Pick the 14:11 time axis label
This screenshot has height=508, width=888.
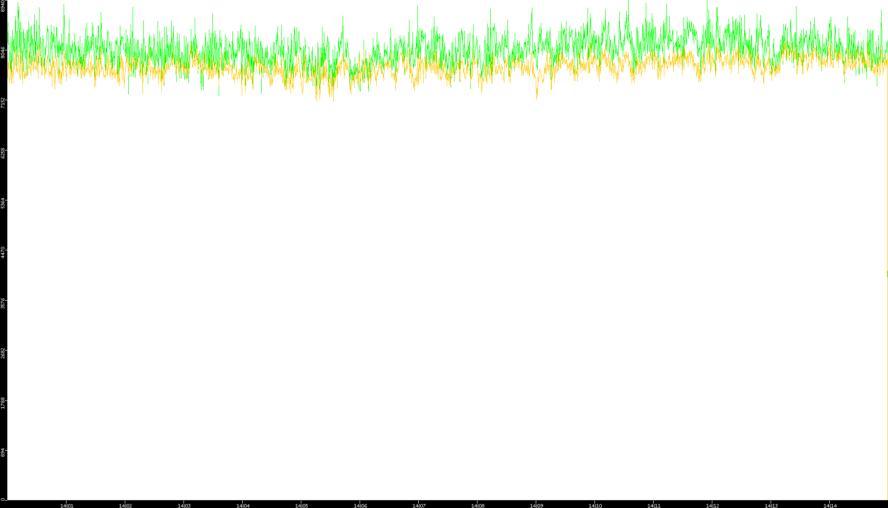click(654, 506)
